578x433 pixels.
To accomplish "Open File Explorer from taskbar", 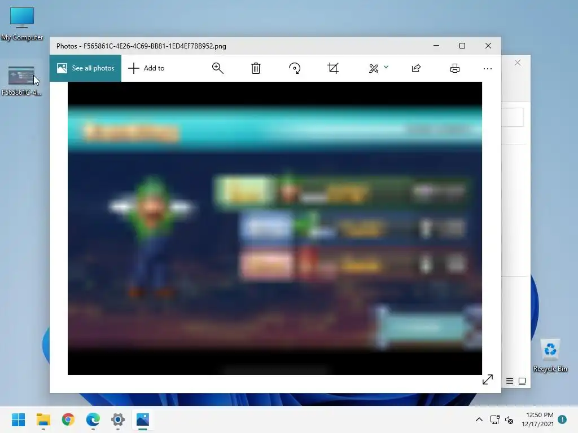I will pos(43,419).
